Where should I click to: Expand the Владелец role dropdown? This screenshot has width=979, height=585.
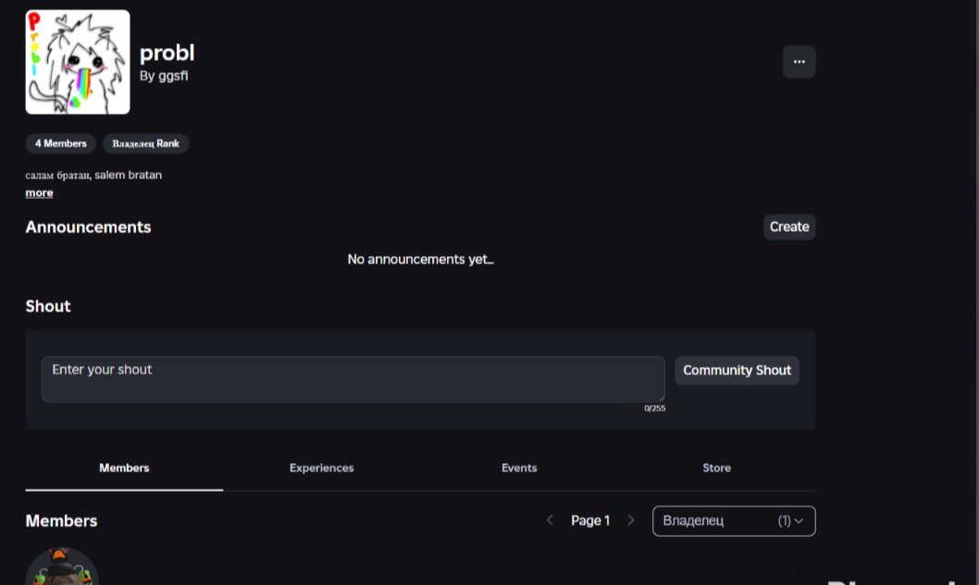coord(734,520)
